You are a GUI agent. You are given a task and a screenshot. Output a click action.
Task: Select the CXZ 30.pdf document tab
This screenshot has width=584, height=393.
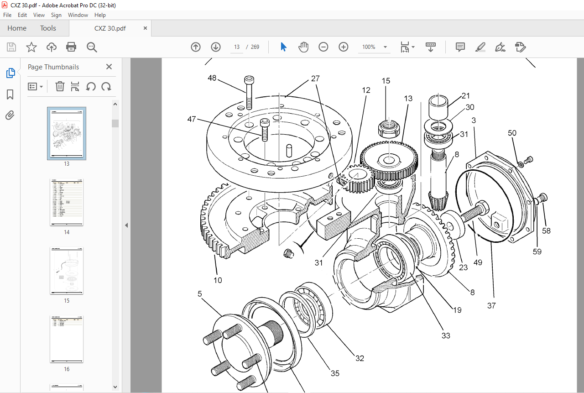[110, 28]
